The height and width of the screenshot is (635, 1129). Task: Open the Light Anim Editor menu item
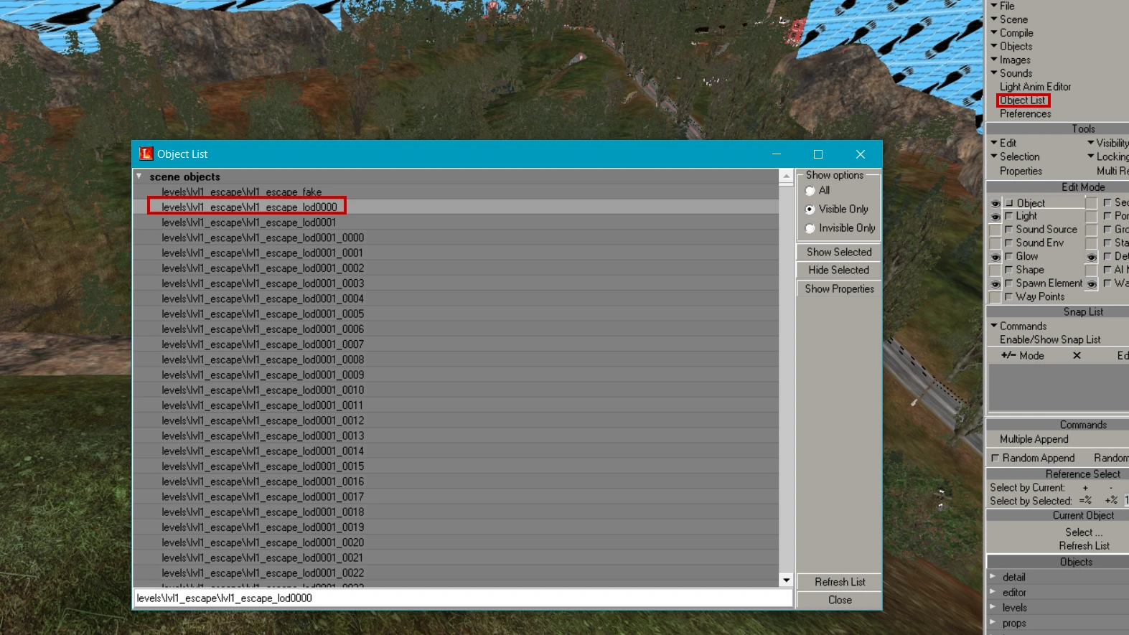(x=1035, y=87)
